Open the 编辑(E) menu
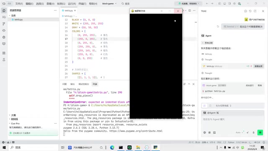Image resolution: width=268 pixels, height=151 pixels. (x=29, y=4)
